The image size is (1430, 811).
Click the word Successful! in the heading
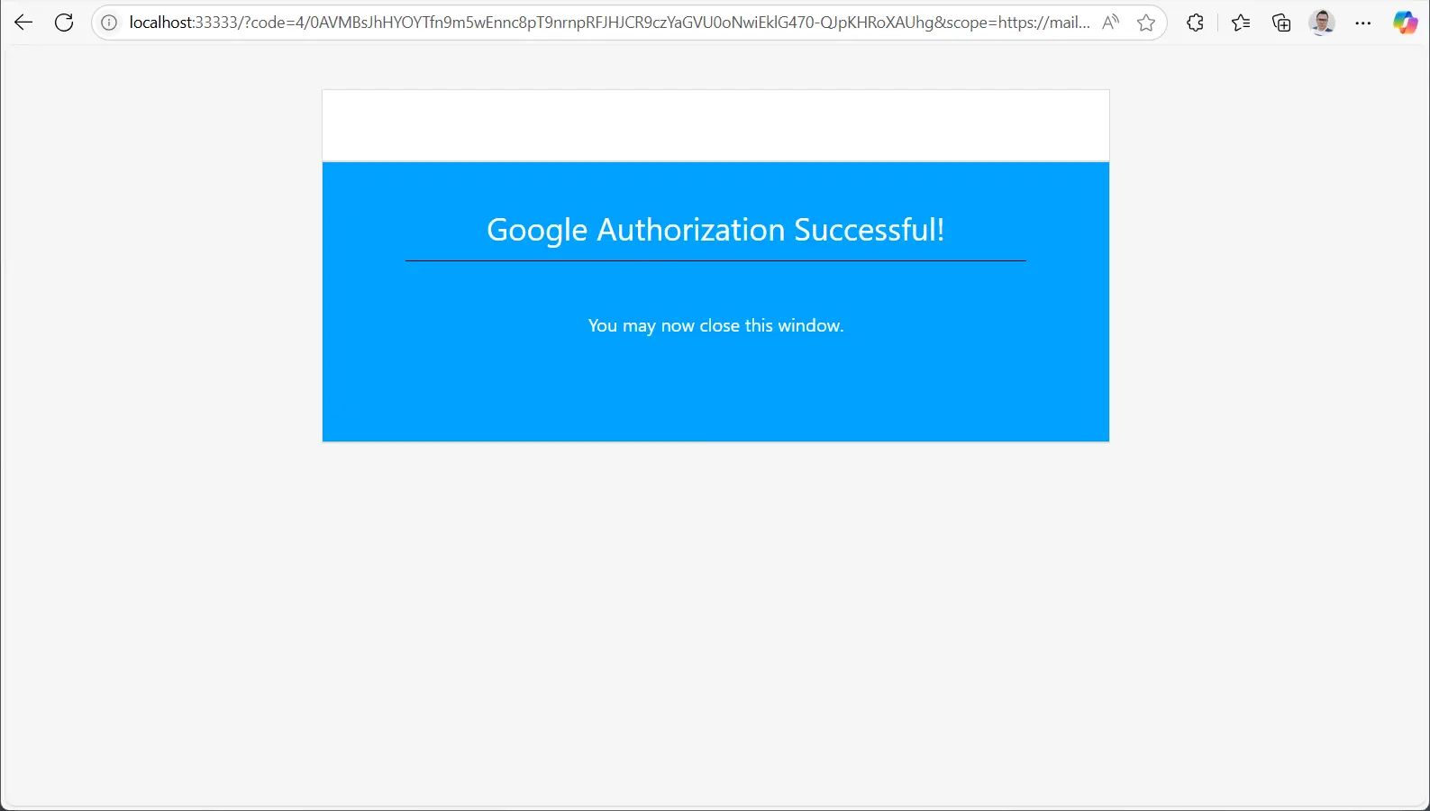pyautogui.click(x=869, y=230)
